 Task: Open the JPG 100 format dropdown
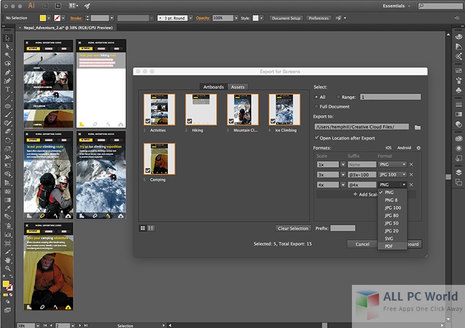(403, 174)
